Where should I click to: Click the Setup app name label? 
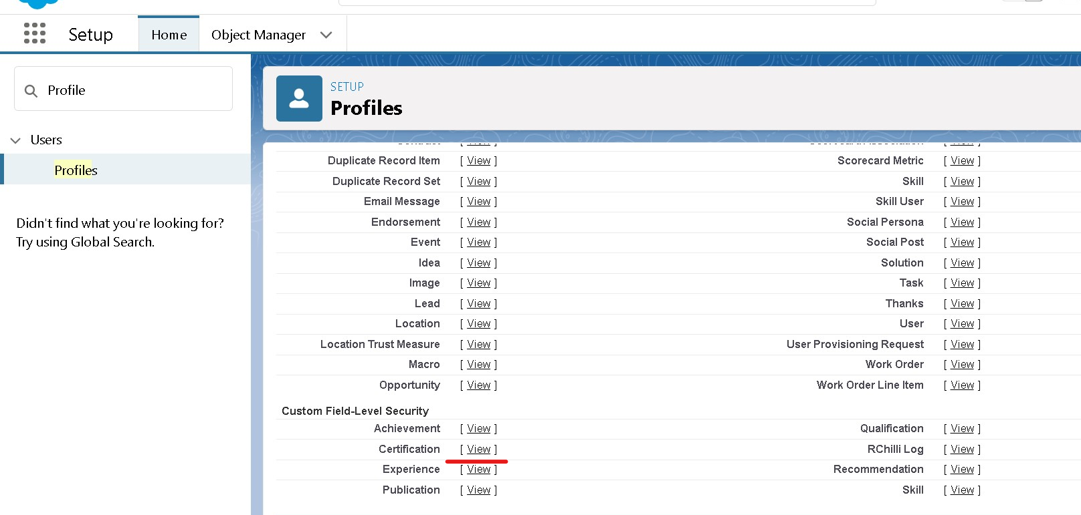pos(91,35)
